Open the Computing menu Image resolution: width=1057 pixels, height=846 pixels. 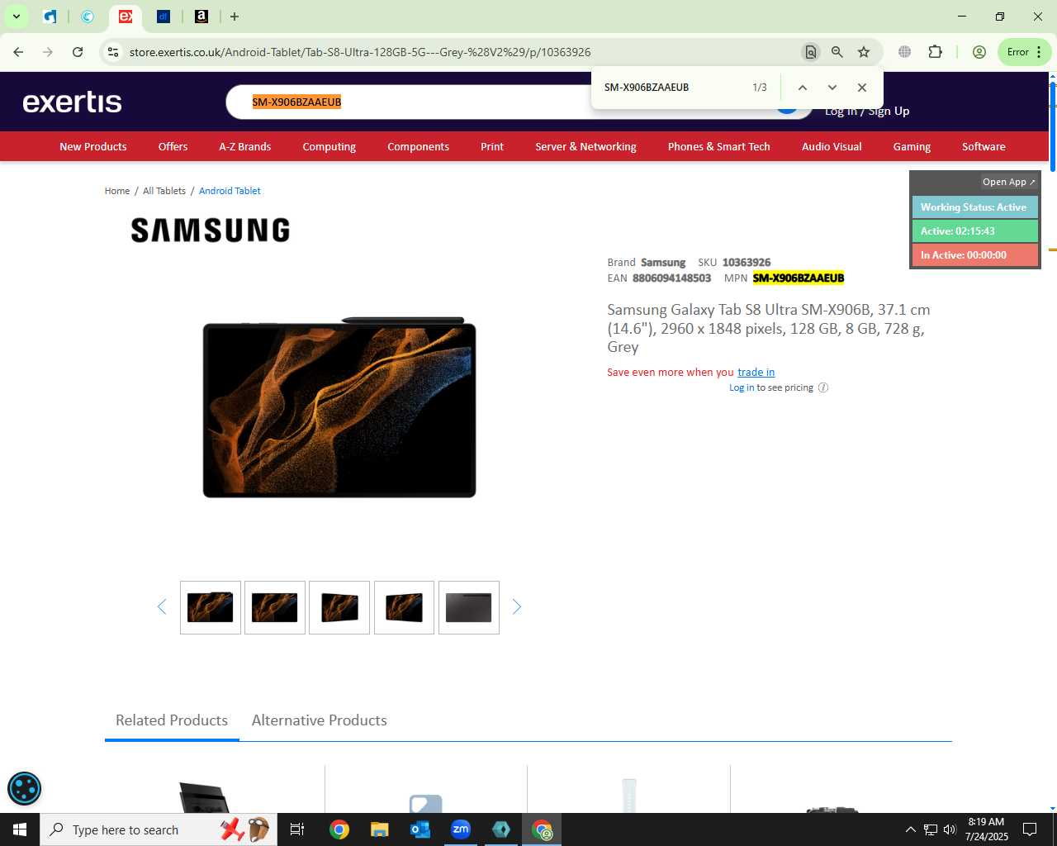click(x=329, y=146)
